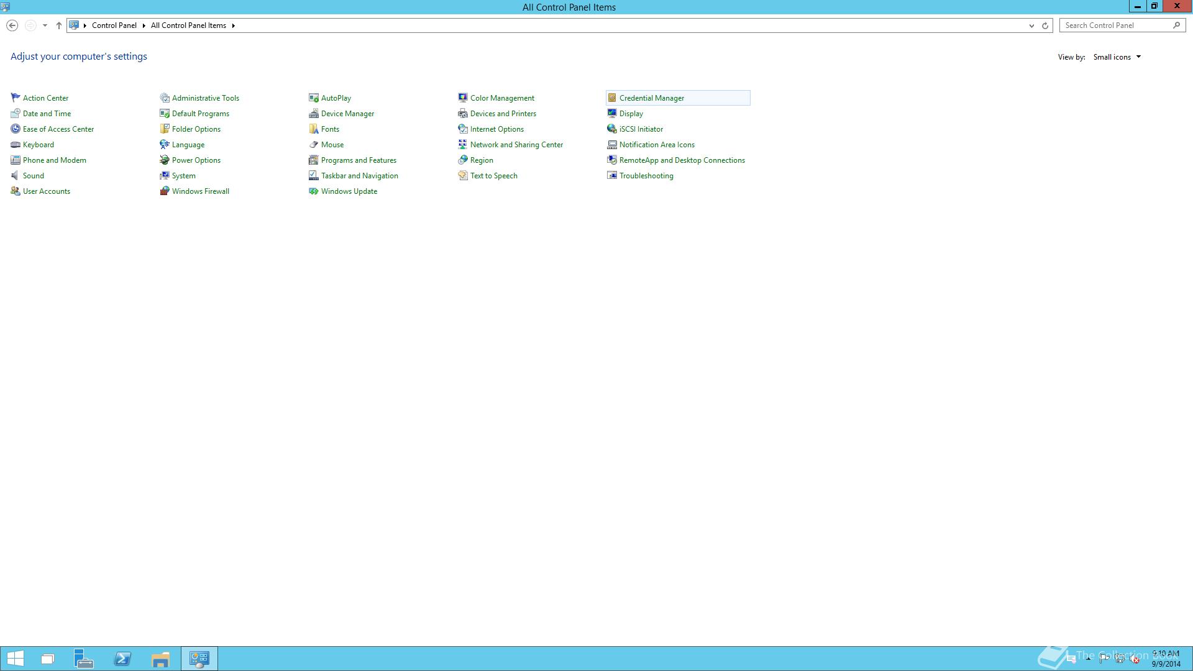1193x671 pixels.
Task: Click the Internet Options icon
Action: point(463,129)
